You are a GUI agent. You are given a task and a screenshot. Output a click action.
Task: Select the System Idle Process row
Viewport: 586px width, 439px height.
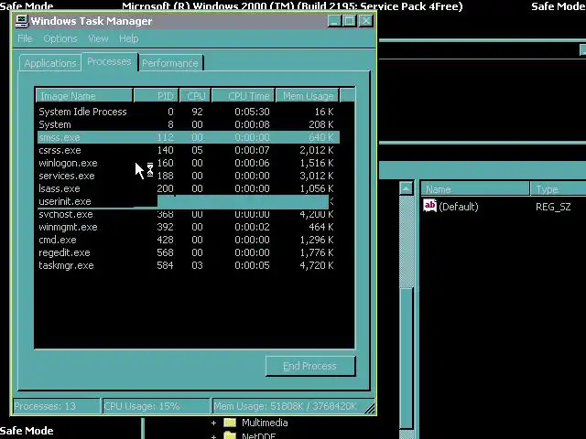(x=187, y=112)
